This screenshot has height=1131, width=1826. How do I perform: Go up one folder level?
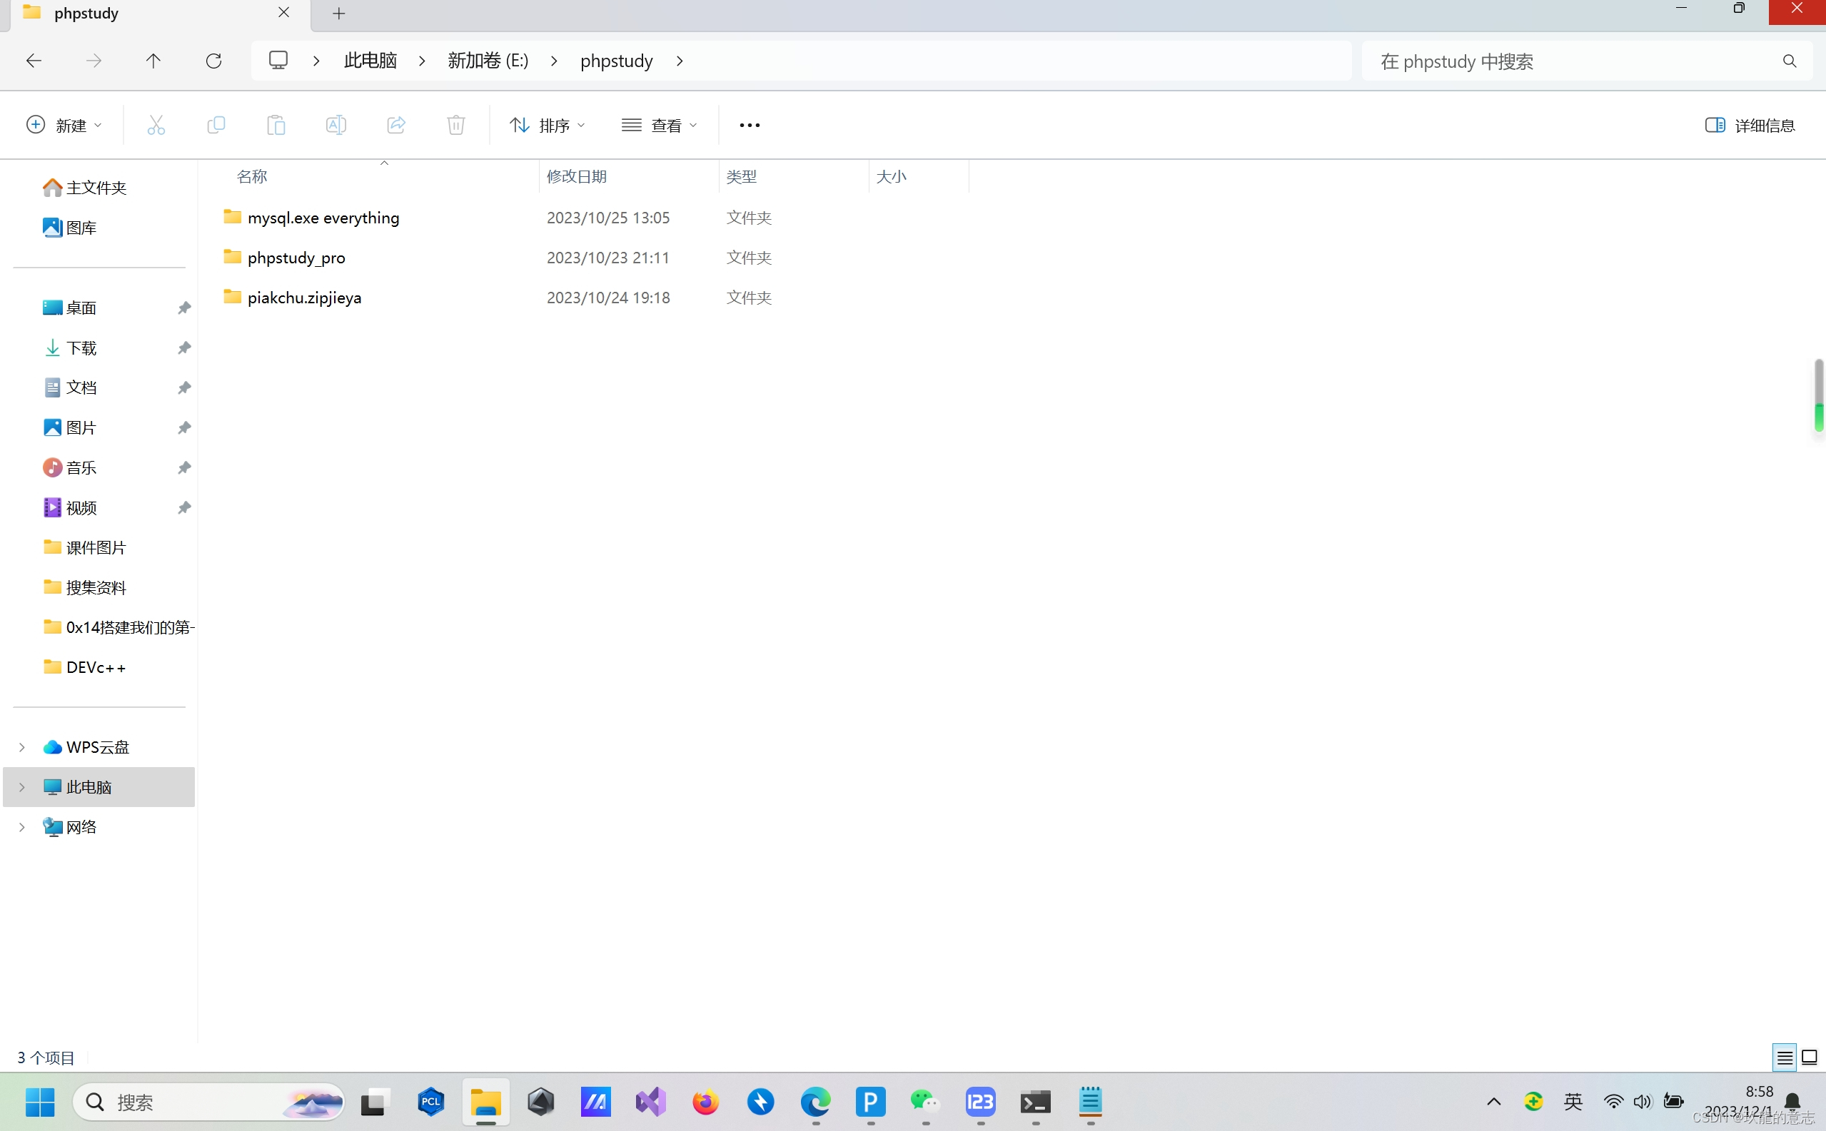coord(153,61)
